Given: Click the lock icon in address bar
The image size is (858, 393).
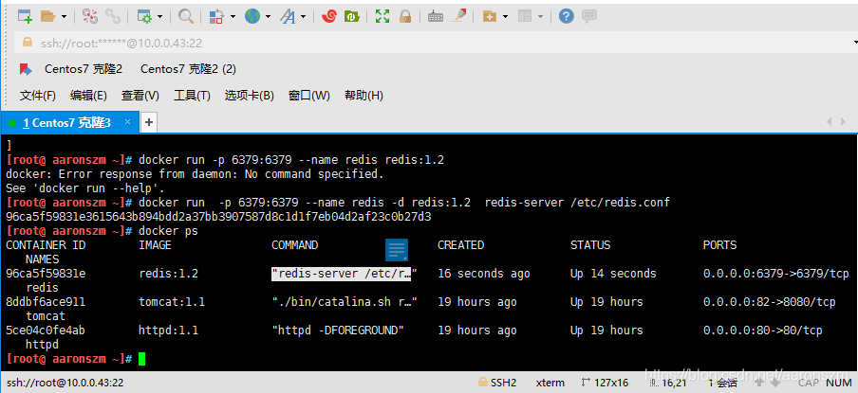Looking at the screenshot, I should tap(27, 42).
